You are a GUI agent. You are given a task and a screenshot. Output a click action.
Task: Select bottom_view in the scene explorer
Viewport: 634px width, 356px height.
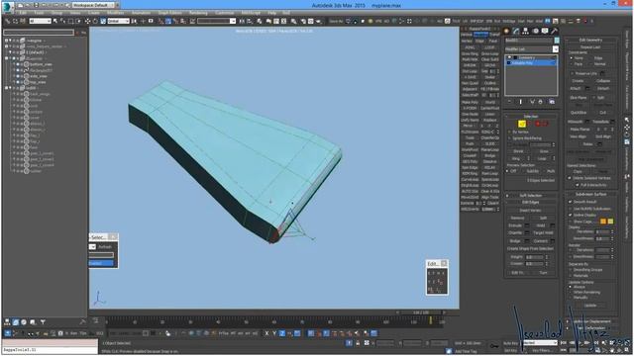coord(41,64)
